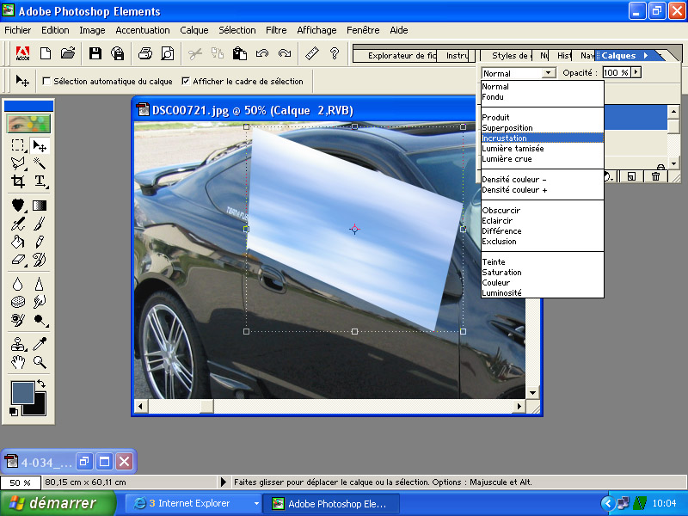Select the Move tool in toolbox
The width and height of the screenshot is (688, 516).
[40, 145]
